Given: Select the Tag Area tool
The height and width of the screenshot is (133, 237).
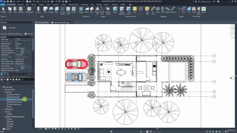Looking at the screenshot, I should [x=147, y=11].
